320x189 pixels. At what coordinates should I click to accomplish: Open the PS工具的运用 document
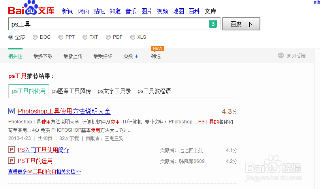click(35, 161)
